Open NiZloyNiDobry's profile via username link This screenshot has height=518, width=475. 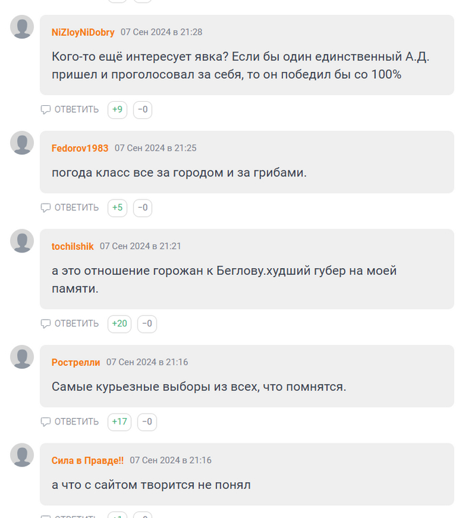[83, 33]
